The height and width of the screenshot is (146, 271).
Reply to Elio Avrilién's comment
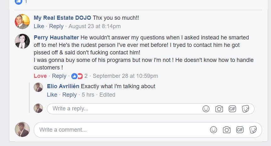tap(69, 95)
